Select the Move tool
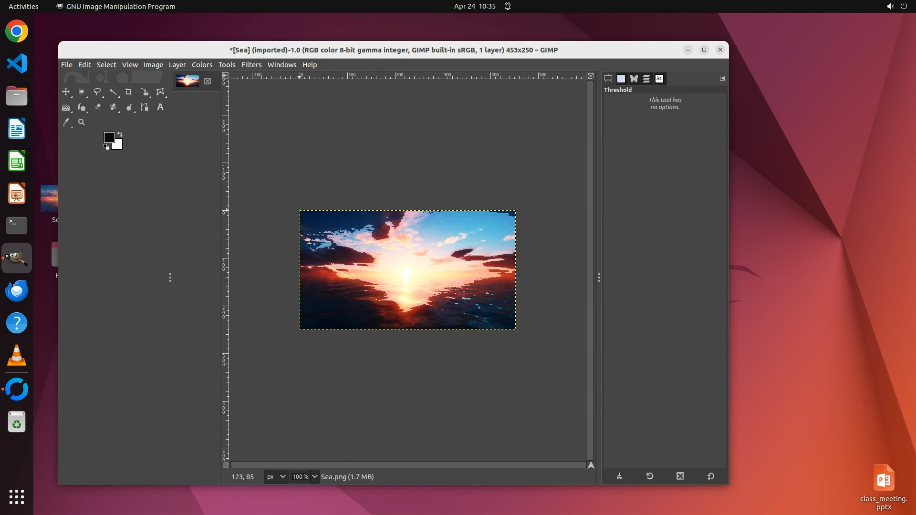This screenshot has width=916, height=515. pos(66,92)
